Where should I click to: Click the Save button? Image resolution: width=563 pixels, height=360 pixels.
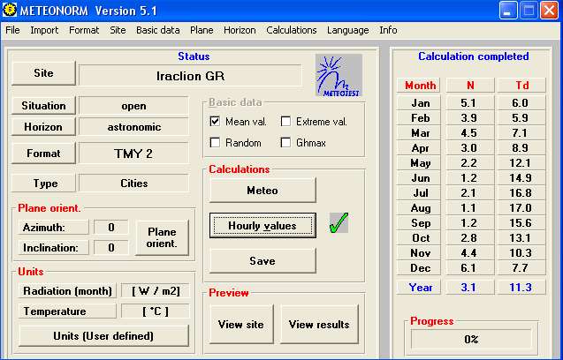262,260
